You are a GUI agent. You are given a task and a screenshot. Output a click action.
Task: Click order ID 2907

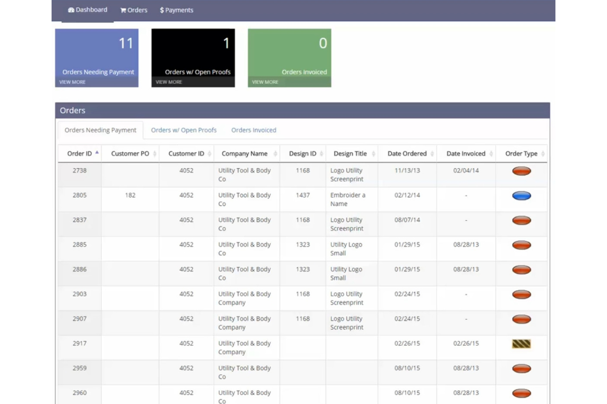pos(80,319)
